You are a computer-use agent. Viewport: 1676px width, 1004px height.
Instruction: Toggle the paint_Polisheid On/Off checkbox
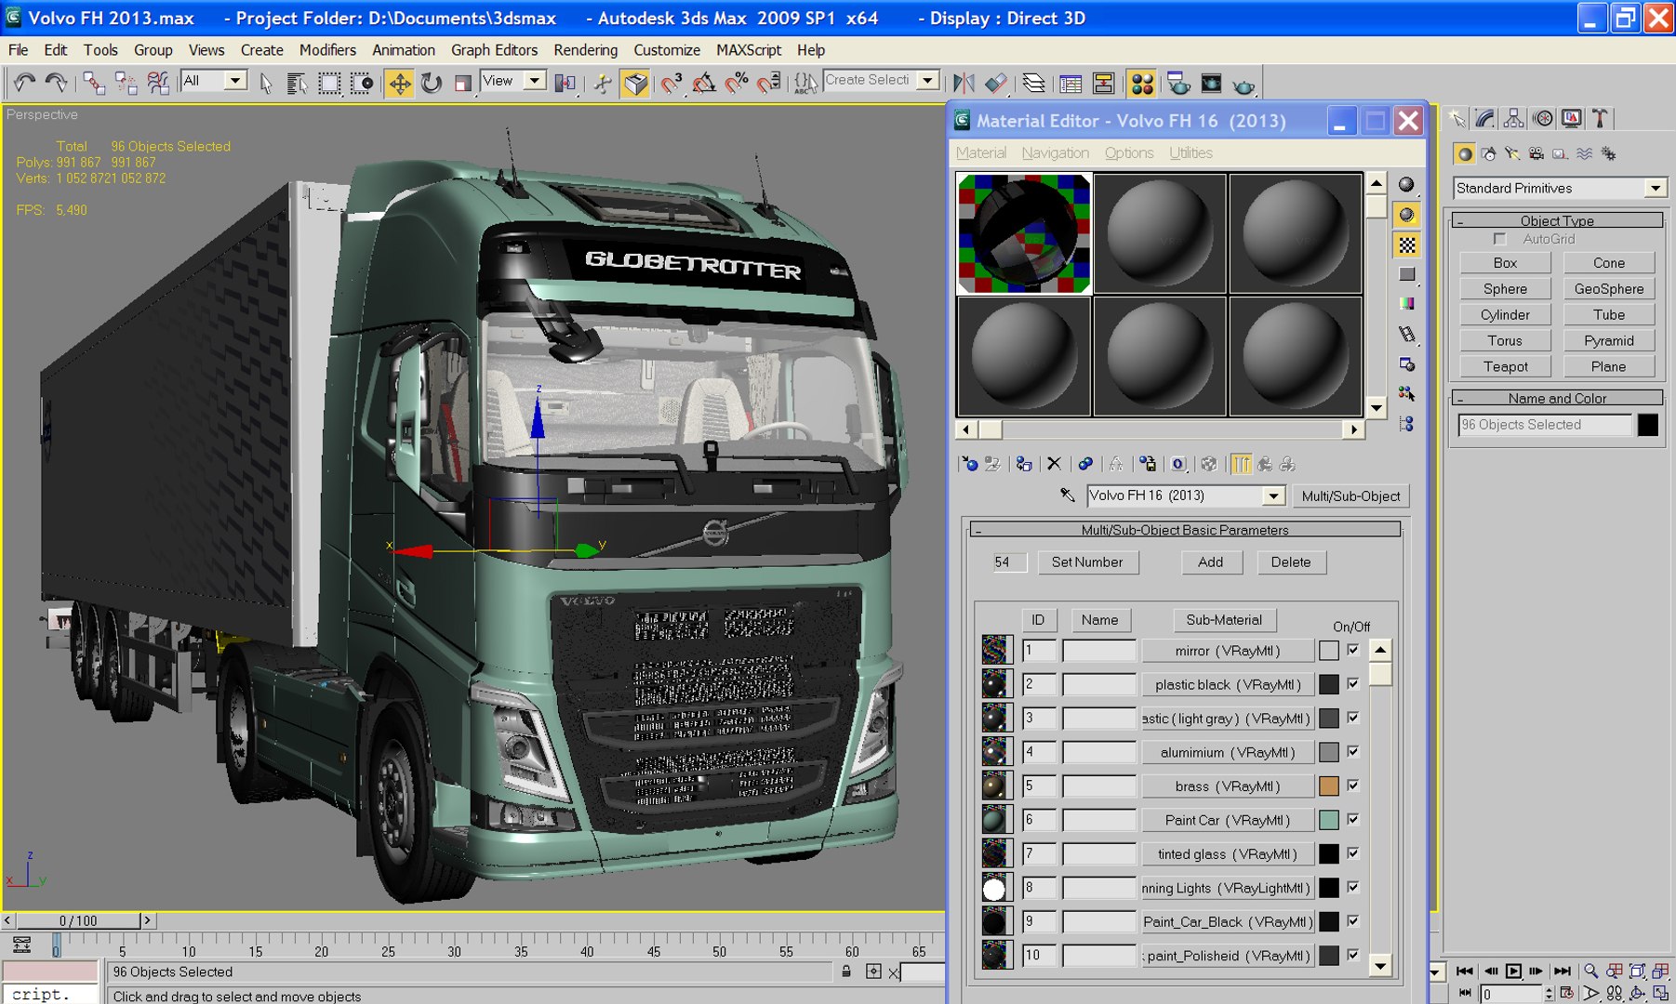tap(1353, 955)
